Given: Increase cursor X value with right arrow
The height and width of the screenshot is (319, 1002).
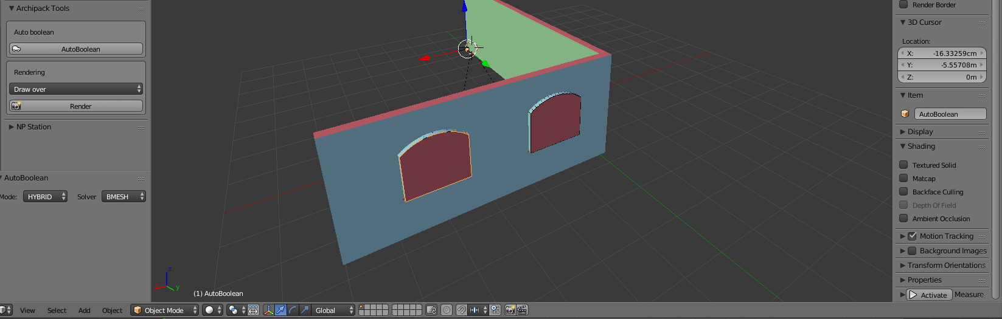Looking at the screenshot, I should tap(981, 53).
